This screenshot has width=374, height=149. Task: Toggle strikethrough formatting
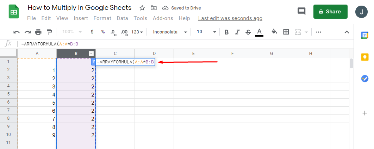(248, 32)
